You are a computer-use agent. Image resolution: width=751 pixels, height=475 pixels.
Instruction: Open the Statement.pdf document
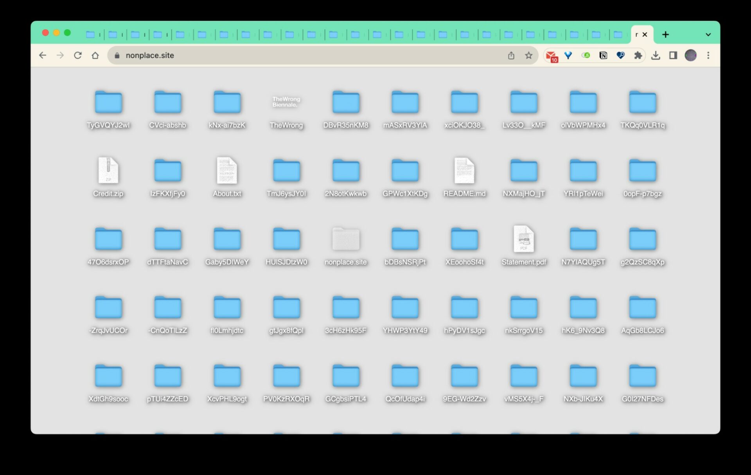523,239
